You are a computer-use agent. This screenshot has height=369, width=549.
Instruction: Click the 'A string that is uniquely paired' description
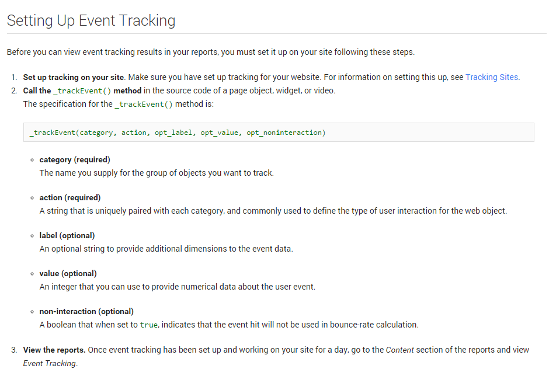273,211
